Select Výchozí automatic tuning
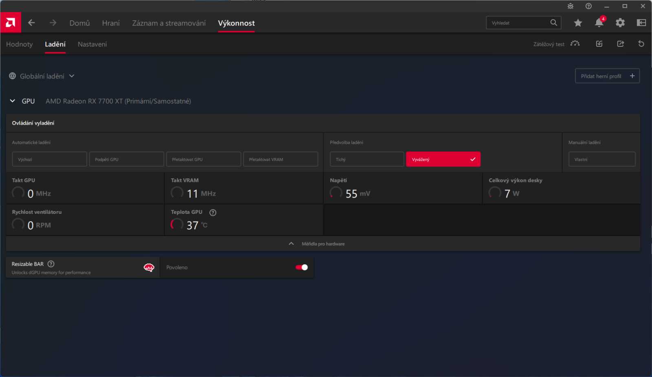Screen dimensions: 652x377 [x=49, y=159]
